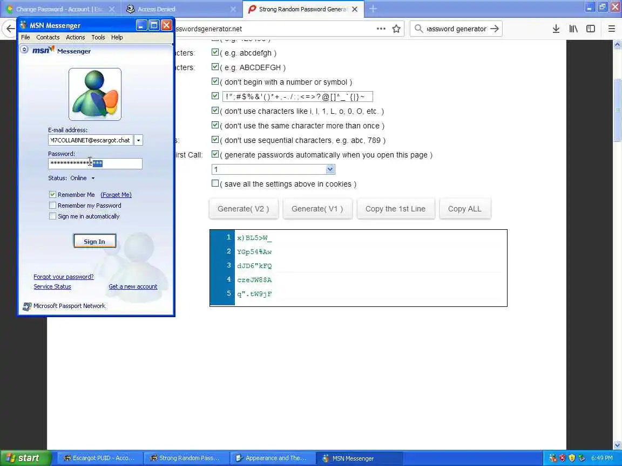Screen dimensions: 622x466
Task: Click the page scrollbar down arrow
Action: point(617,446)
